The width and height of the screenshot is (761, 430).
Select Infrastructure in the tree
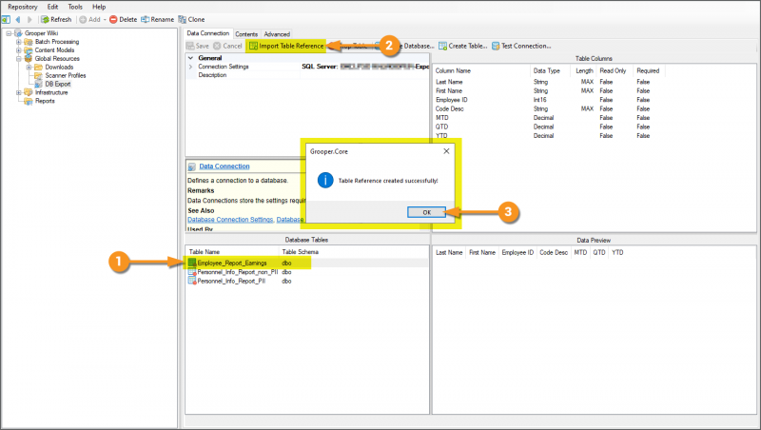click(51, 92)
